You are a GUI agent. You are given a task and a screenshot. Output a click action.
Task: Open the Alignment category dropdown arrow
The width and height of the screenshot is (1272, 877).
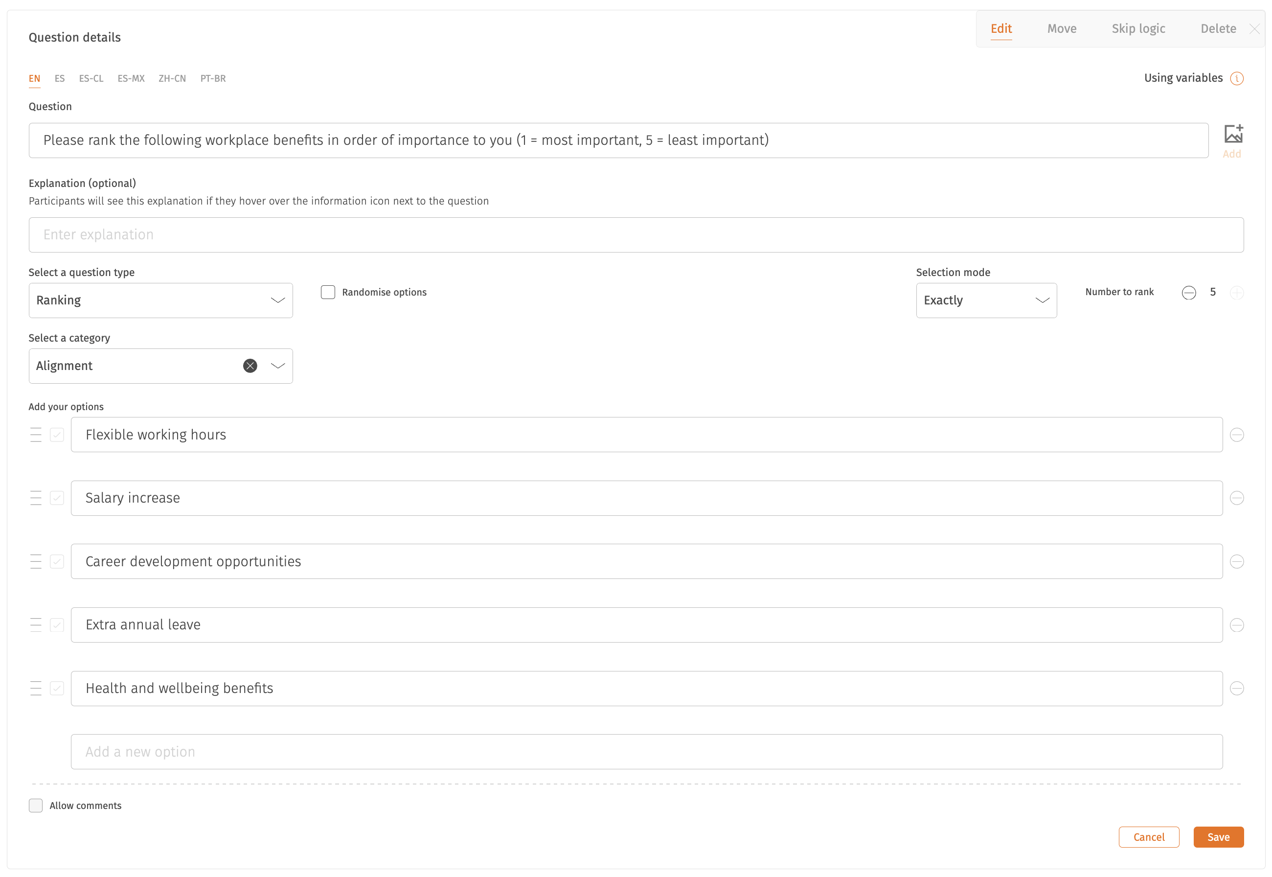(x=278, y=366)
